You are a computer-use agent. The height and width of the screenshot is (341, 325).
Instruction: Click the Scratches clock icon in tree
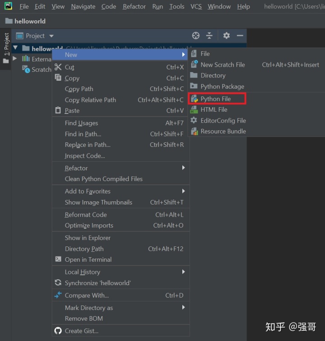click(x=26, y=69)
